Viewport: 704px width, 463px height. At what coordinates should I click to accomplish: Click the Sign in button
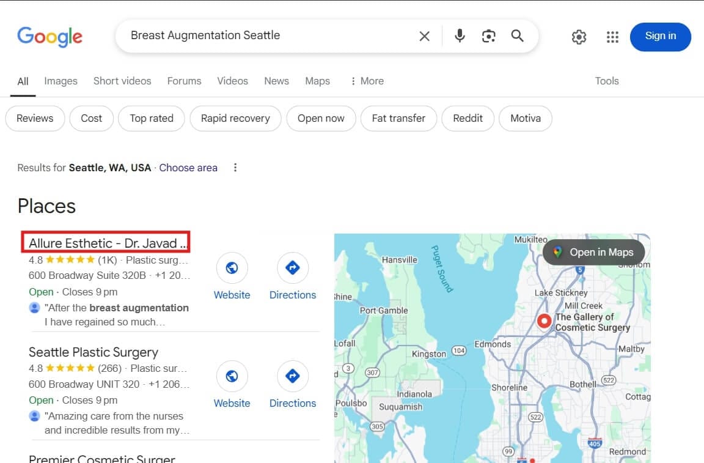[661, 37]
